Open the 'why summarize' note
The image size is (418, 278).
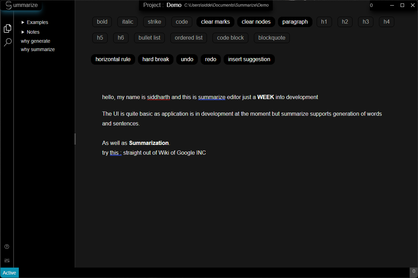click(38, 49)
